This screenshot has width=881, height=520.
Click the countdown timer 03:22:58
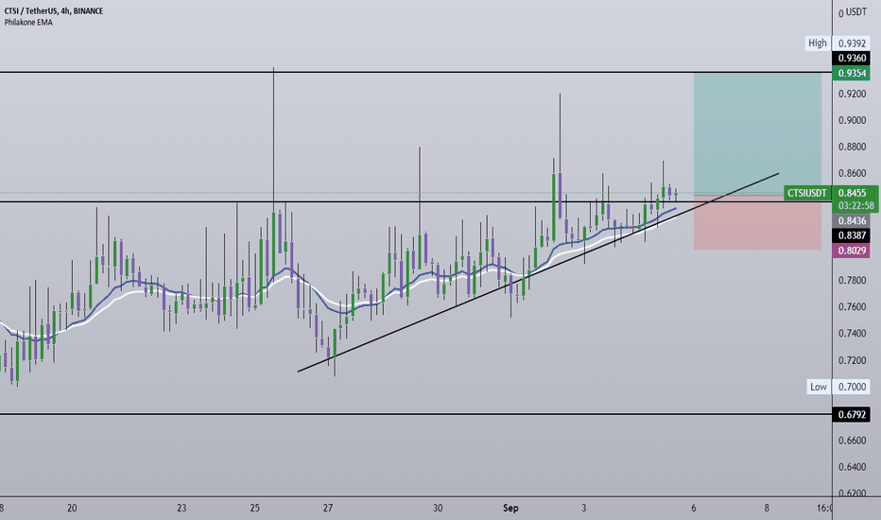point(855,206)
